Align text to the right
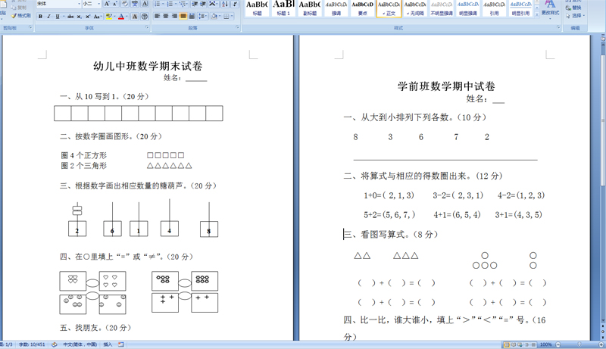Screen dimensions: 606x349 tap(174, 16)
